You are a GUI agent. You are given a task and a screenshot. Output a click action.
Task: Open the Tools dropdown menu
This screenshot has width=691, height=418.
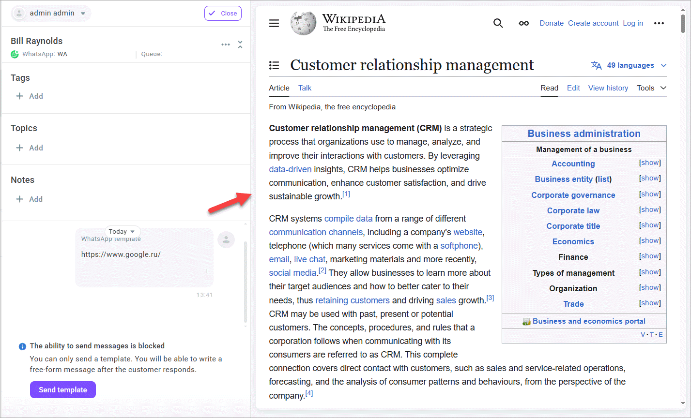651,88
